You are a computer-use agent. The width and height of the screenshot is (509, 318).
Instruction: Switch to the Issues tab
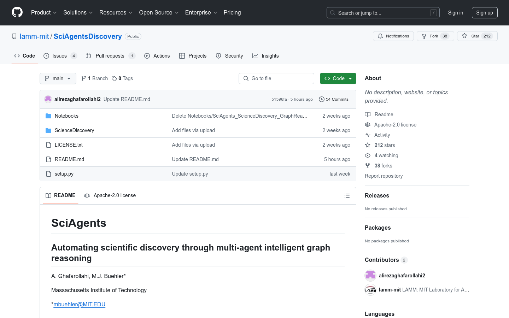60,56
